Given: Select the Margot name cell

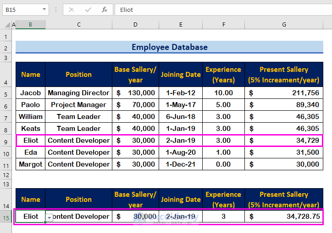Looking at the screenshot, I should click(x=31, y=164).
